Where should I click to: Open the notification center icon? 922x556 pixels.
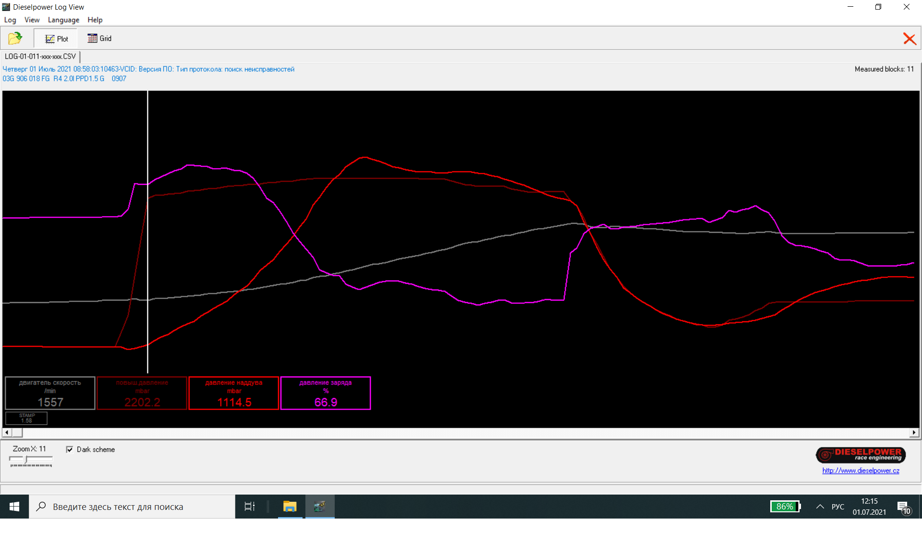coord(903,507)
